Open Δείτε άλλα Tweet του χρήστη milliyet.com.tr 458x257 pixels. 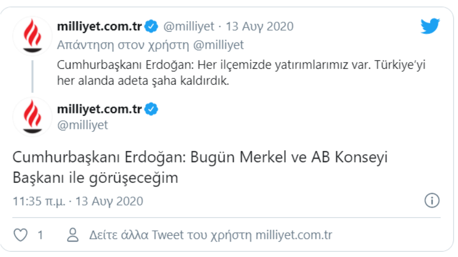click(210, 235)
